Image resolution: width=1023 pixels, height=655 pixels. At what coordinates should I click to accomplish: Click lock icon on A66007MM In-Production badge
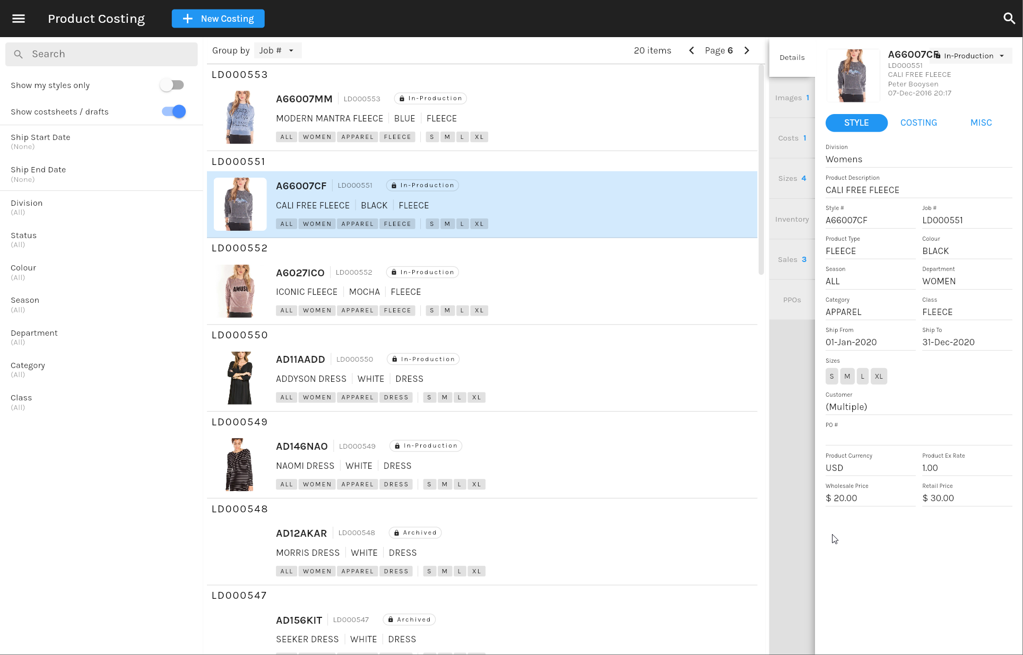402,99
